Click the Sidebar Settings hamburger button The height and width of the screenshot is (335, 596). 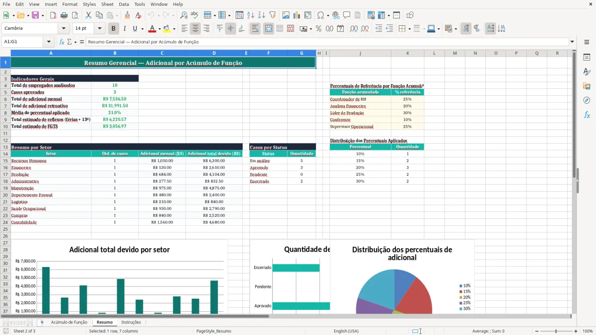click(x=587, y=42)
